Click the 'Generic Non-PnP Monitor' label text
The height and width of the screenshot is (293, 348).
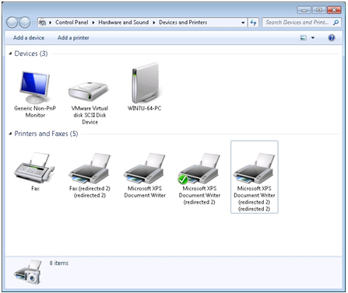(35, 112)
